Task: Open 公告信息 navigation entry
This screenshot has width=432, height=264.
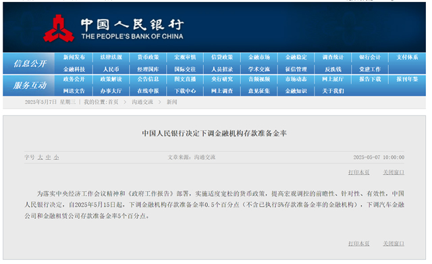Action: coord(148,80)
